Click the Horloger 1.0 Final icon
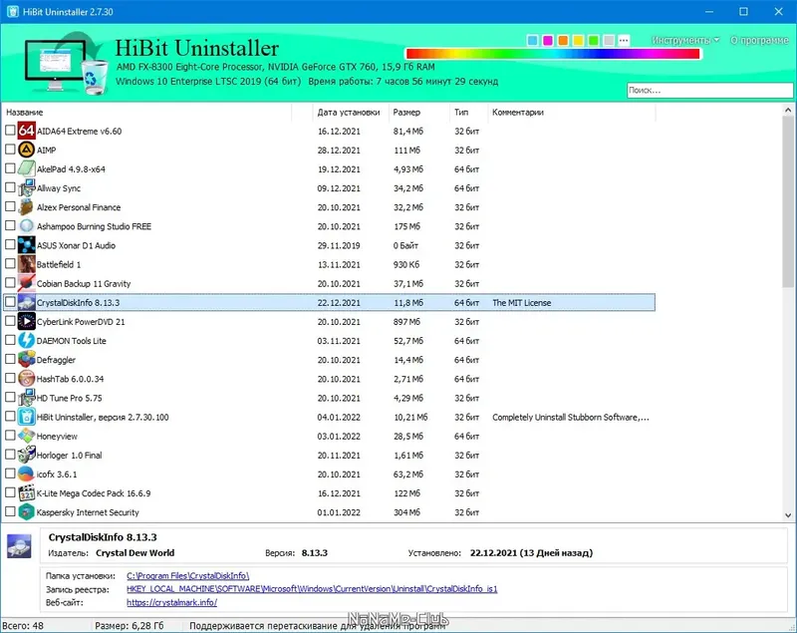 pos(27,455)
